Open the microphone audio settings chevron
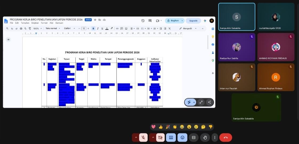 (136, 138)
